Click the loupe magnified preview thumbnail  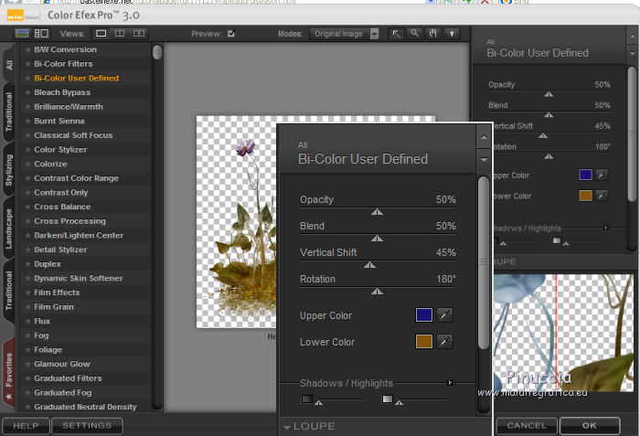tap(563, 333)
